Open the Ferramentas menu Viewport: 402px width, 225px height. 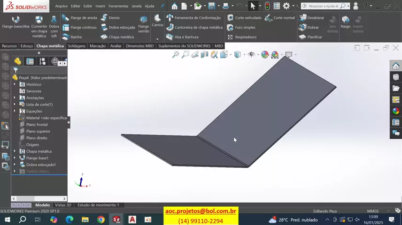pyautogui.click(x=118, y=6)
